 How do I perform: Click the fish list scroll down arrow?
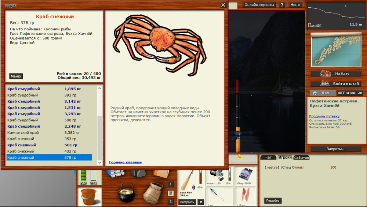99,163
